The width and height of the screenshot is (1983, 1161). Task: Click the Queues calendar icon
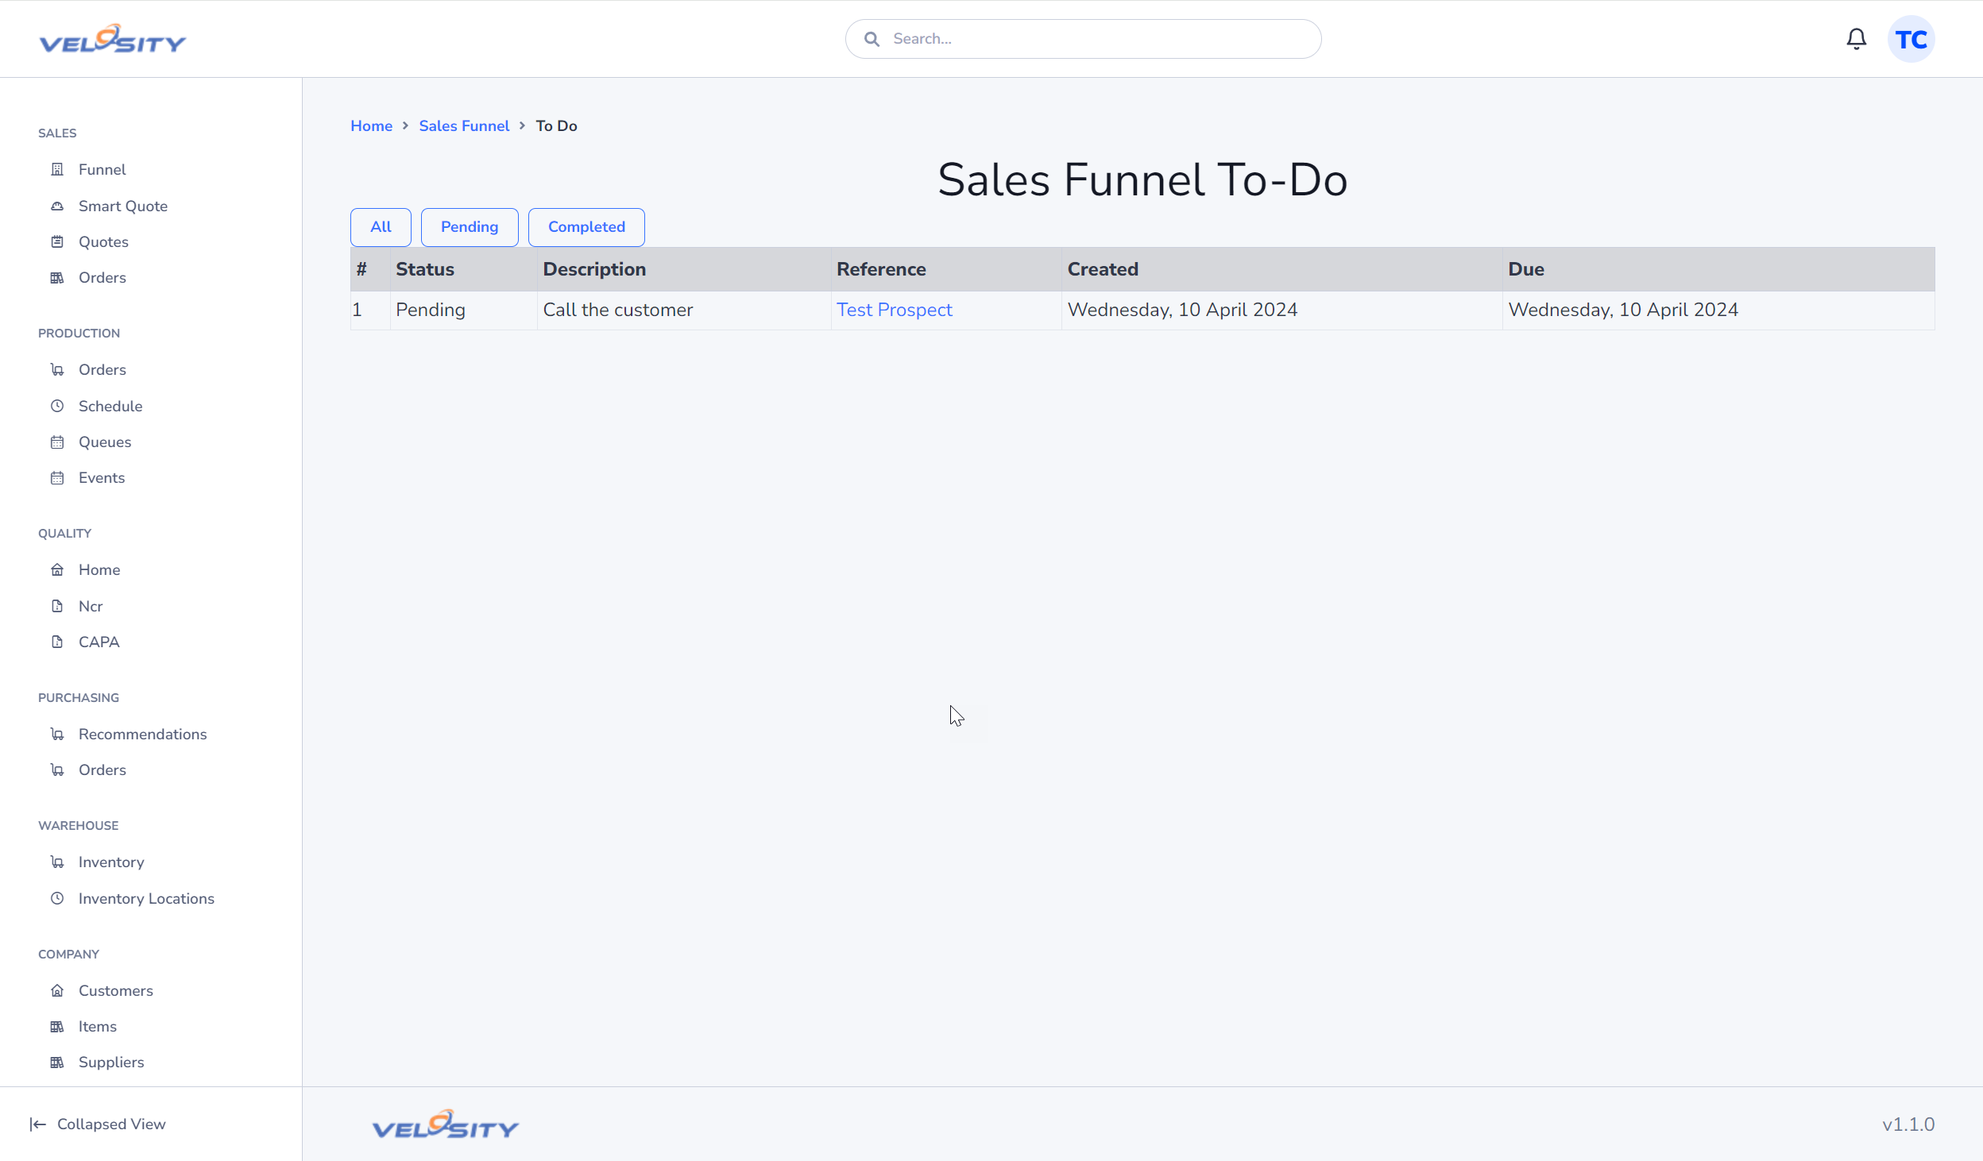pyautogui.click(x=57, y=442)
